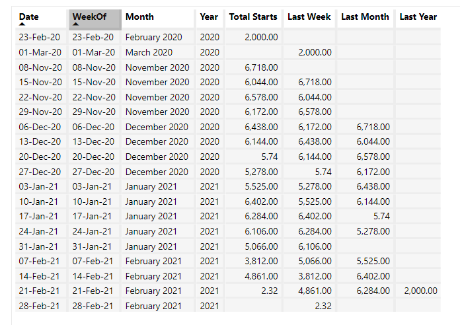The image size is (460, 325).
Task: Select Last Week value 2.32
Action: tap(323, 306)
